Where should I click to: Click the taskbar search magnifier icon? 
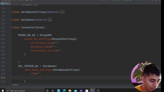8,91
